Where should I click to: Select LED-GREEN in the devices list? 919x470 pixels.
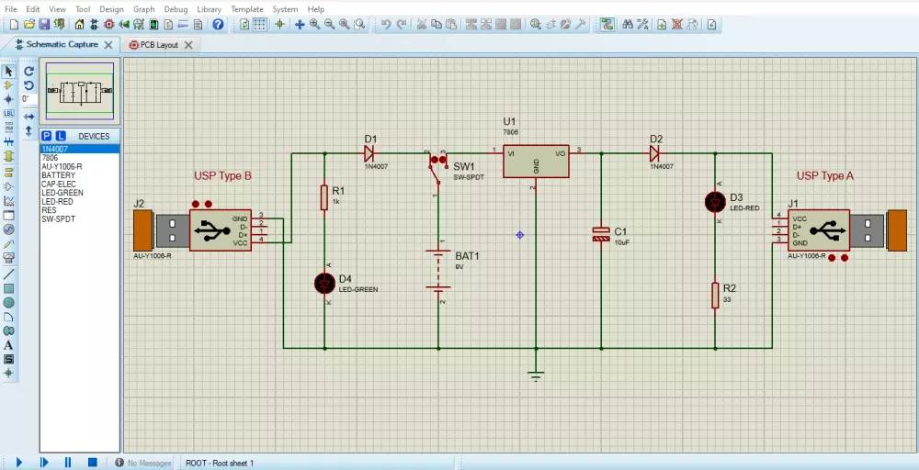[62, 193]
